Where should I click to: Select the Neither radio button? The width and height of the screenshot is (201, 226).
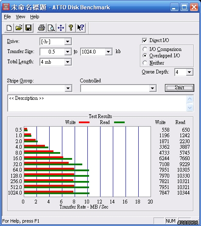145,63
